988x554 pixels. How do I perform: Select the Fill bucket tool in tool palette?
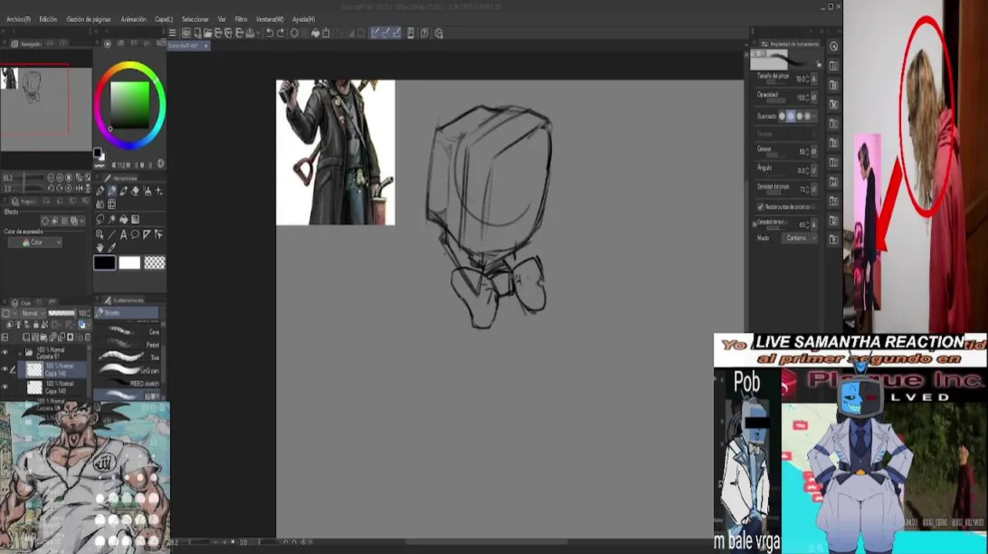point(124,220)
